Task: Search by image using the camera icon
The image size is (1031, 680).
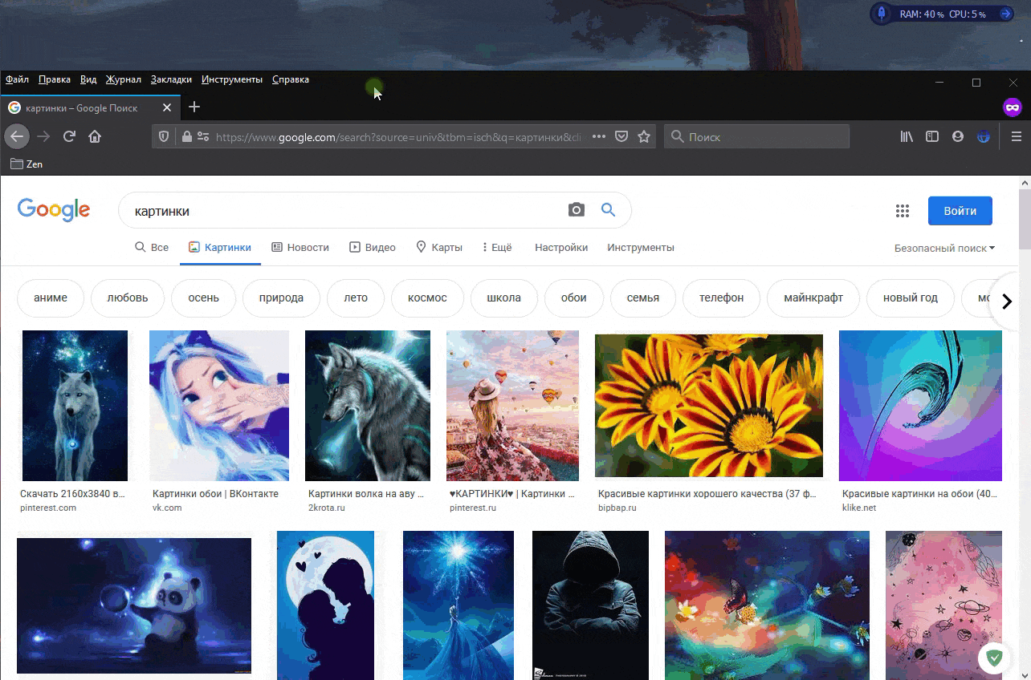Action: (577, 210)
